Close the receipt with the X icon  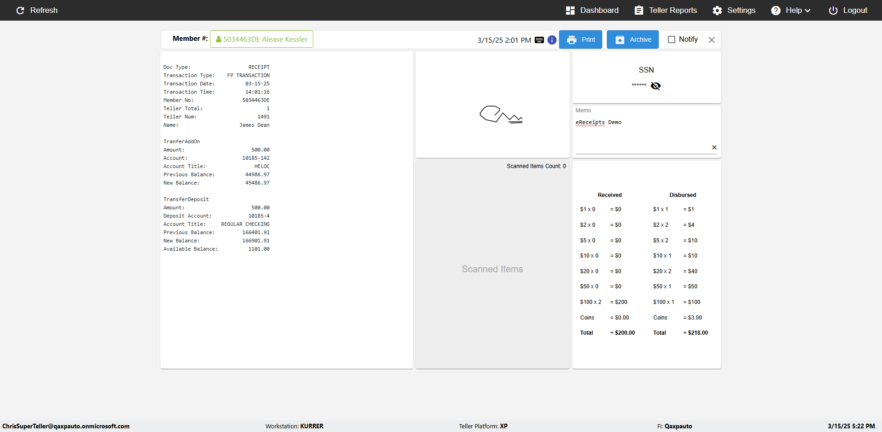tap(712, 40)
